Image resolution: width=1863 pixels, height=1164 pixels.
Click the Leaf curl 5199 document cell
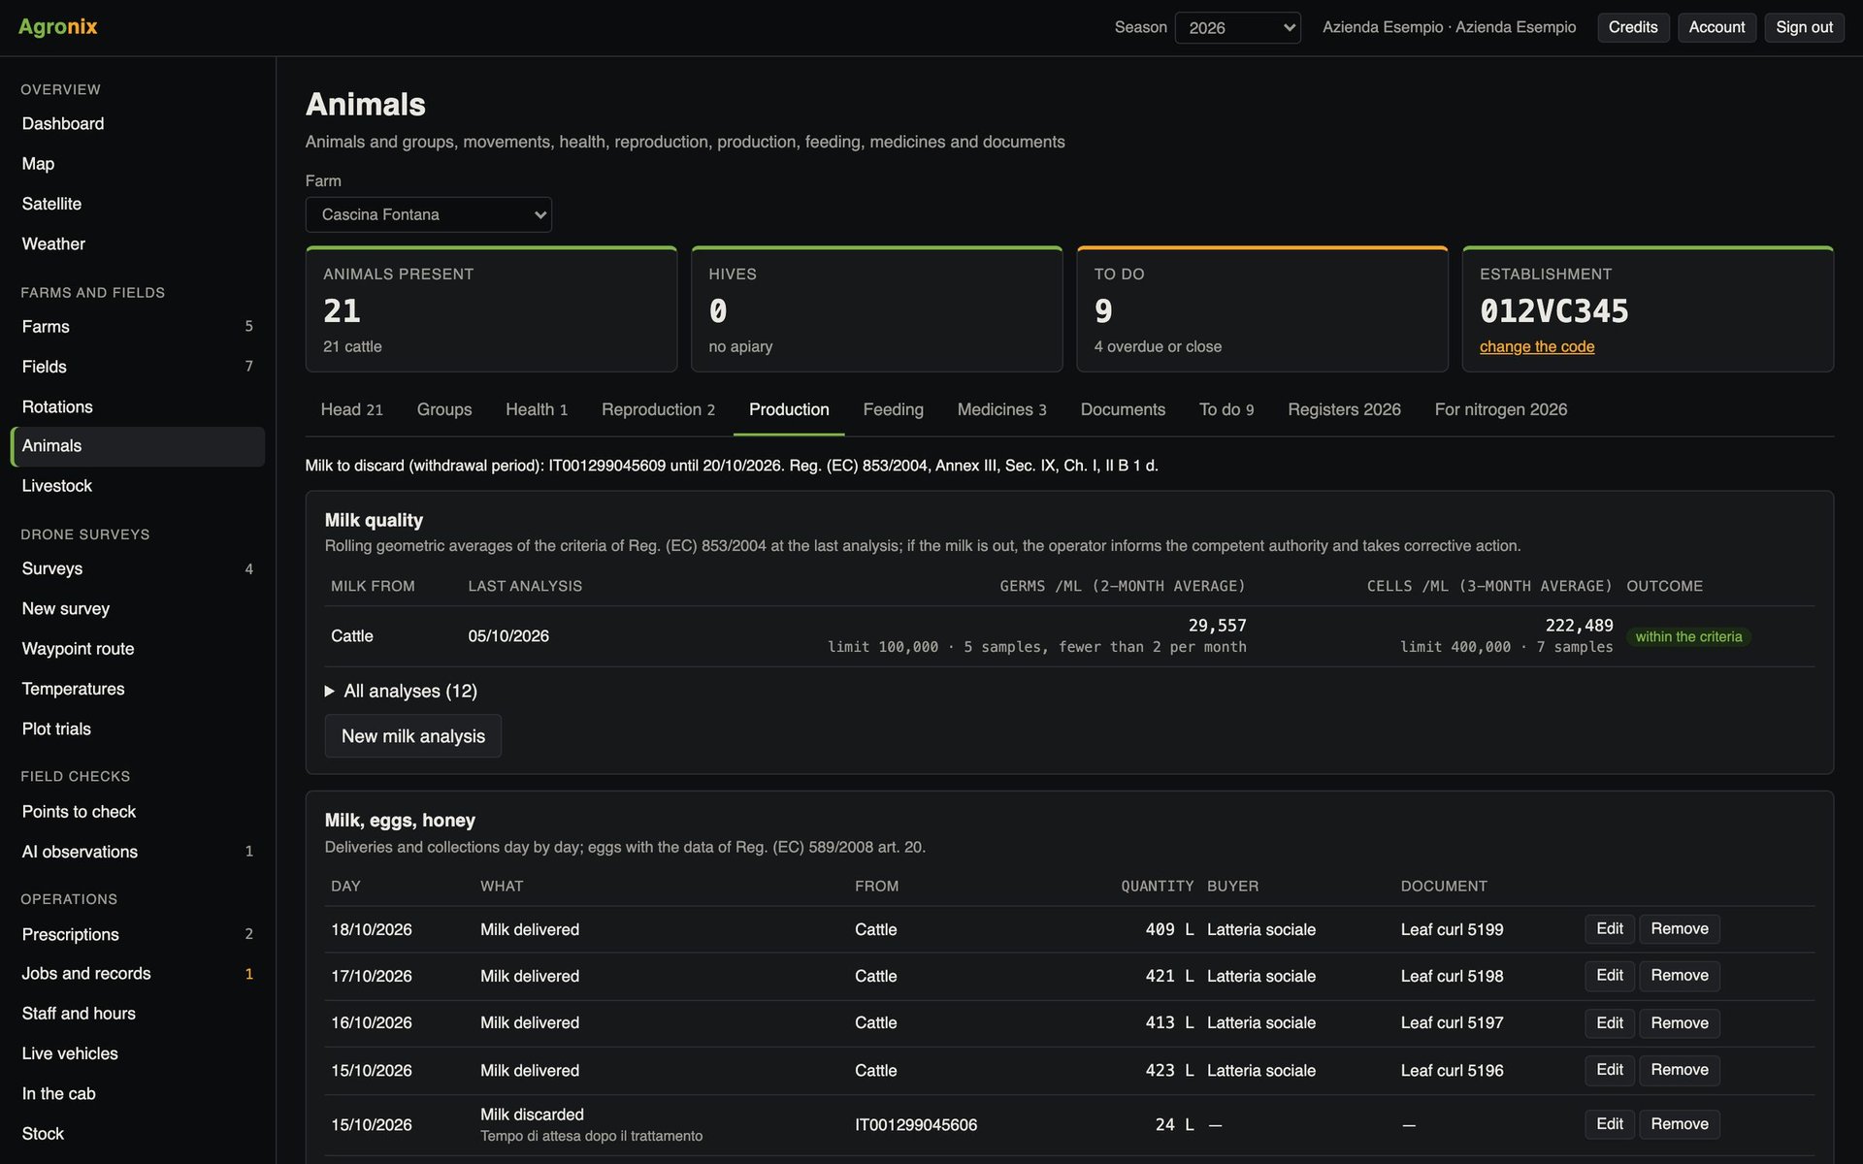[1452, 929]
